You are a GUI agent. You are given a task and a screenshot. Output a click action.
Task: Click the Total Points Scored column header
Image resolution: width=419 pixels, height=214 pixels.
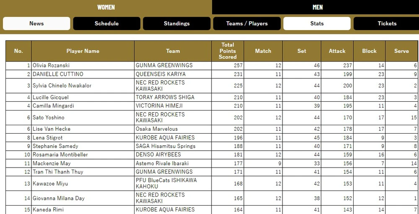pyautogui.click(x=228, y=51)
